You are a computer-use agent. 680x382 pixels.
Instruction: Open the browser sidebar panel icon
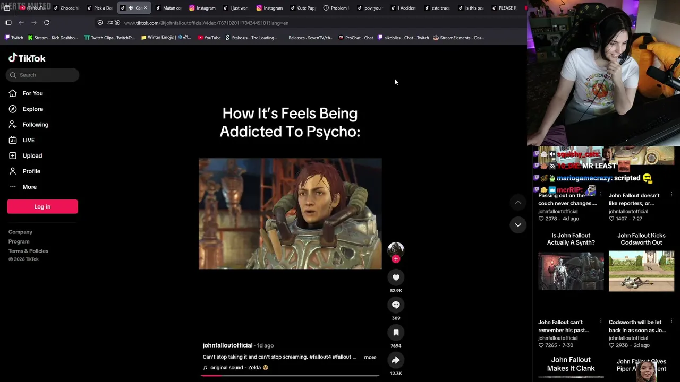(x=8, y=23)
